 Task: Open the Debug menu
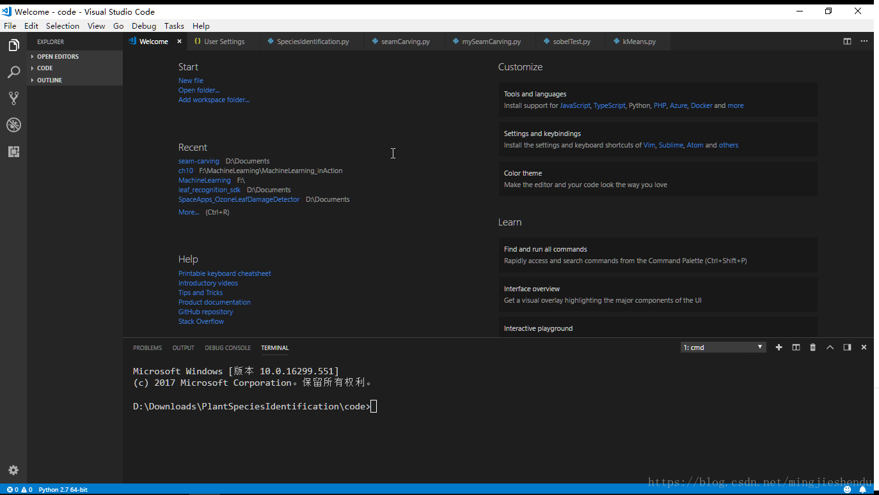[144, 26]
